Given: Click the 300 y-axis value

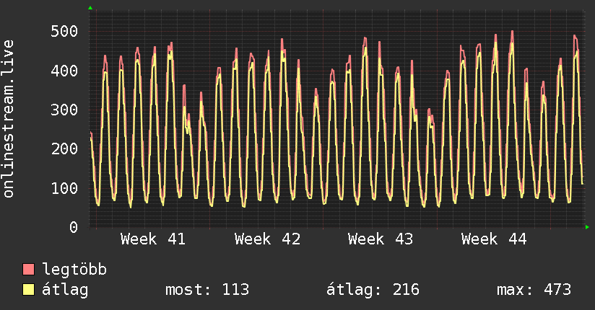Looking at the screenshot, I should coord(64,110).
